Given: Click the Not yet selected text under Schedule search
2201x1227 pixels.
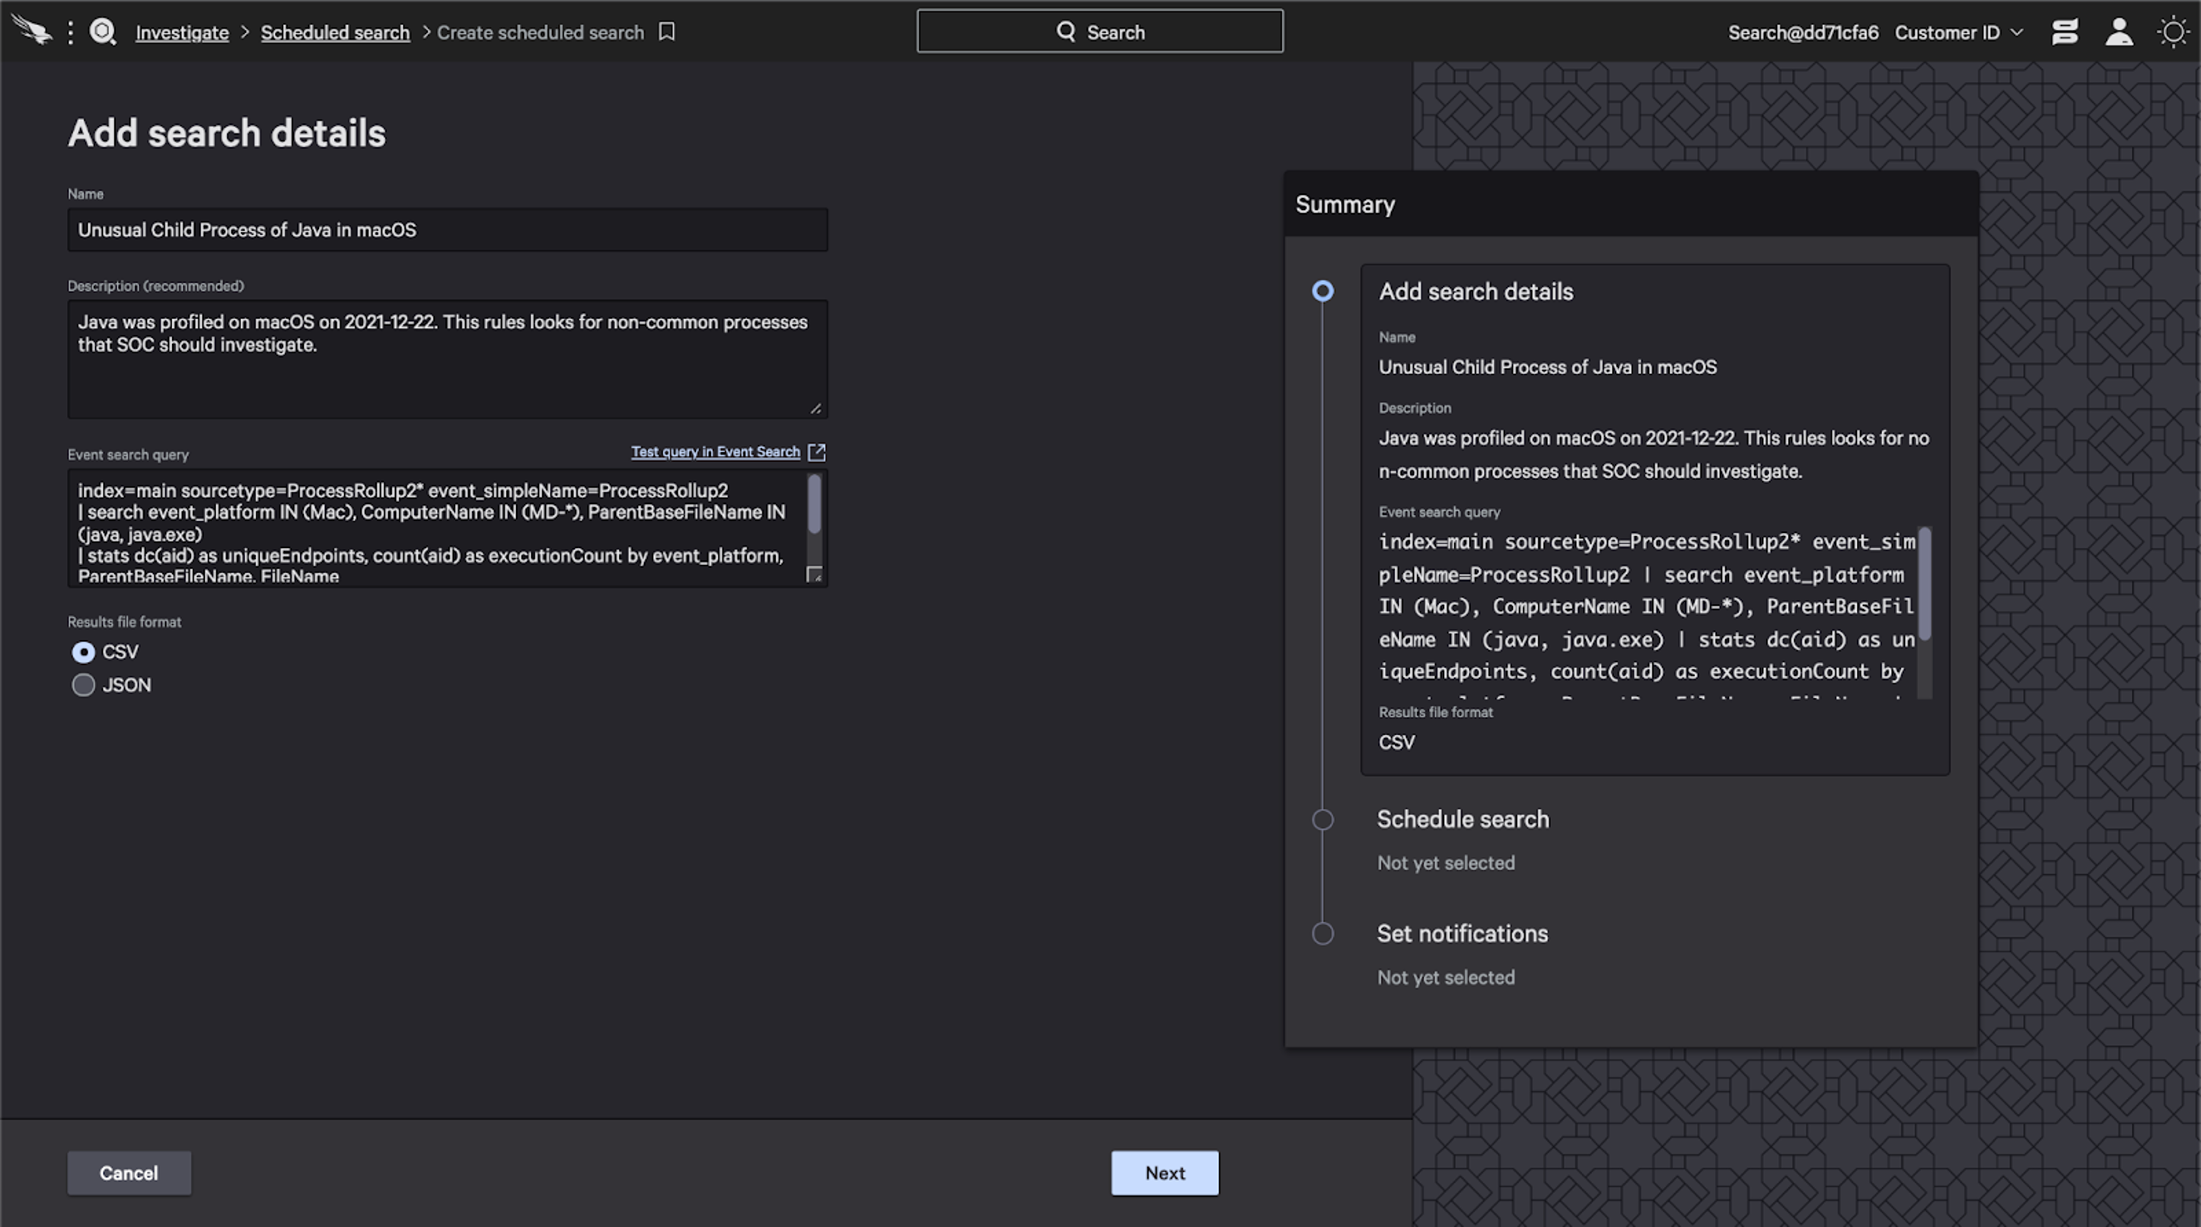Looking at the screenshot, I should [1446, 863].
